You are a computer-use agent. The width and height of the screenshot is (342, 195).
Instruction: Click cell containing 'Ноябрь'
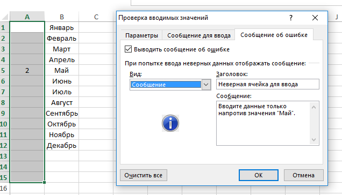pos(62,135)
